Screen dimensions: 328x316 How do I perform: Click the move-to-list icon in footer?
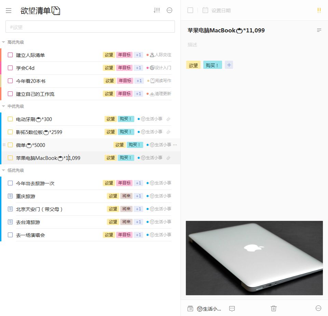click(x=190, y=308)
